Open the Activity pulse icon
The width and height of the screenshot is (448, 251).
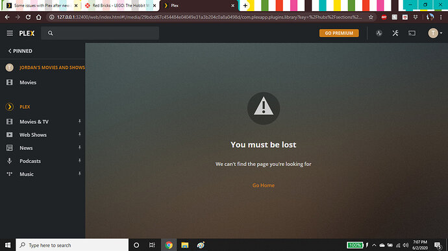[379, 33]
